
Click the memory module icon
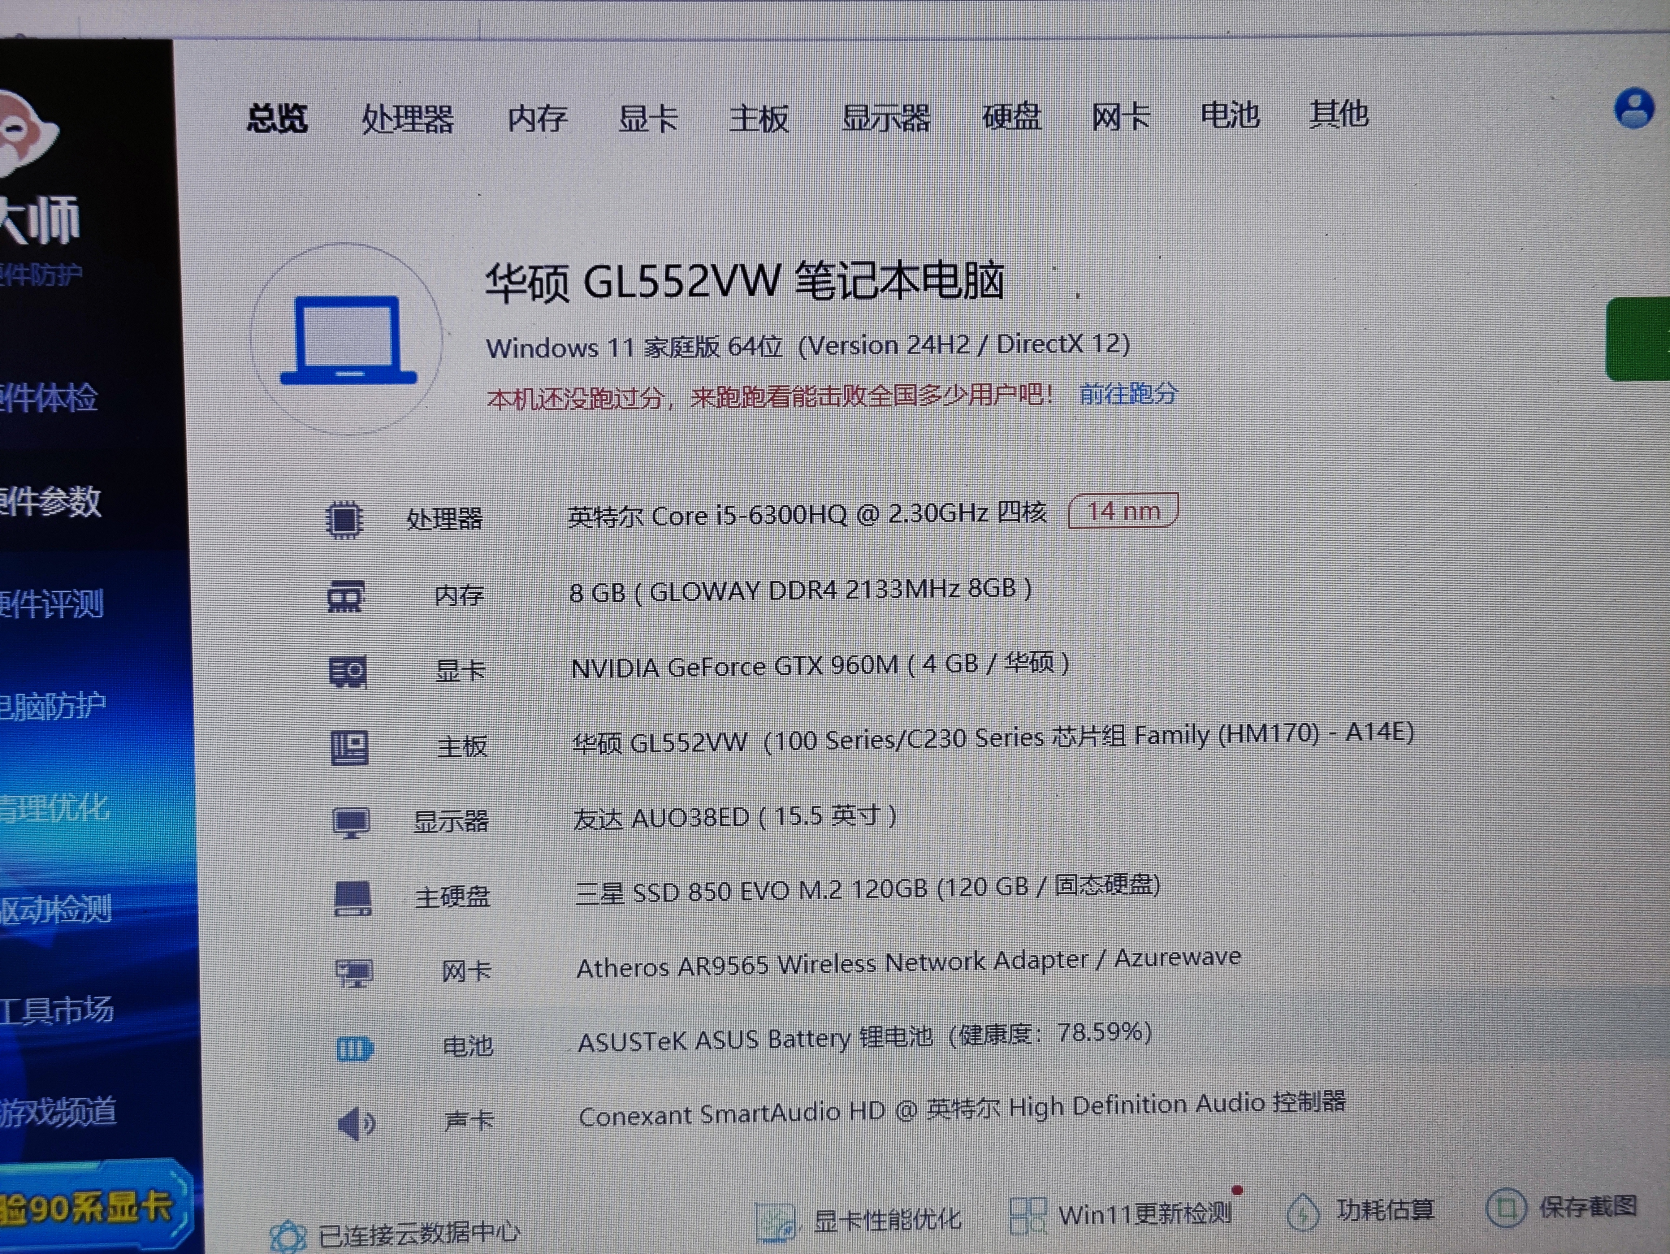[346, 596]
